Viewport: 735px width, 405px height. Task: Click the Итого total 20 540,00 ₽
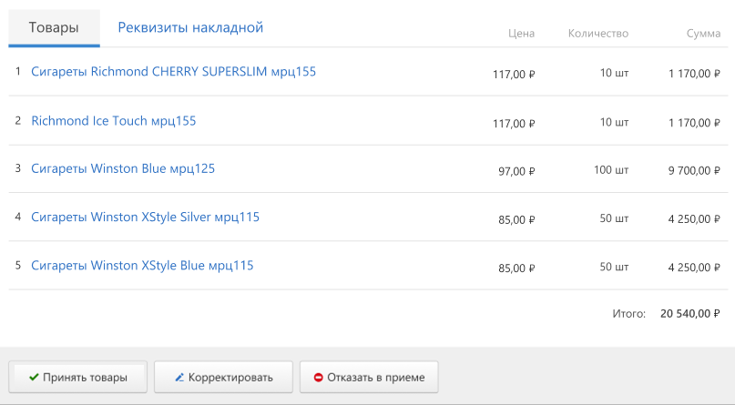click(689, 314)
